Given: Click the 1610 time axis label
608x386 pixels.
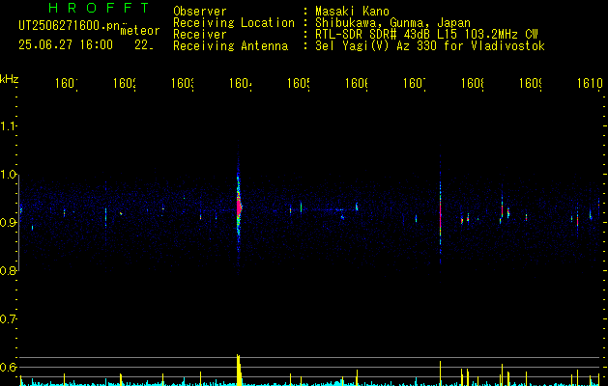Looking at the screenshot, I should [x=590, y=83].
